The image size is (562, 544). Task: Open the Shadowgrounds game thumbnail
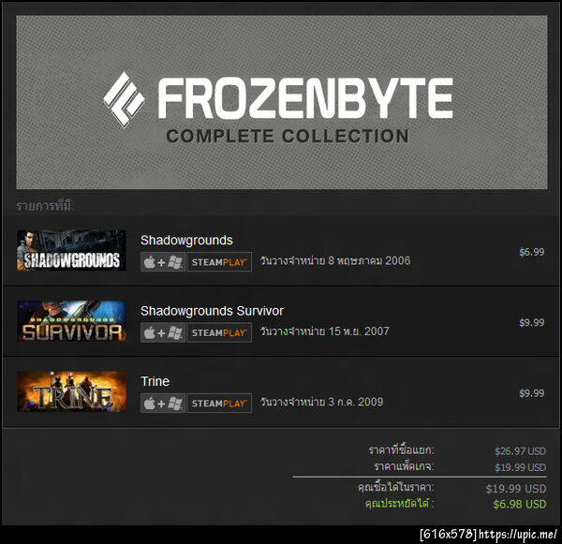[71, 250]
